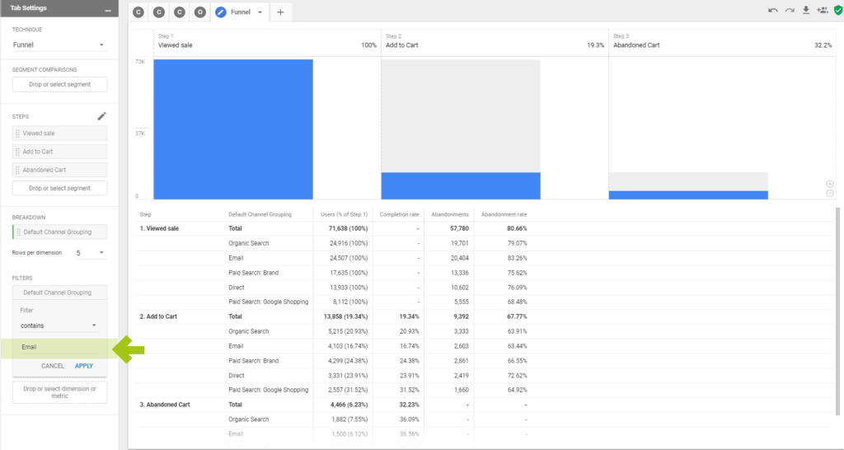
Task: Switch to the first 'C' tab
Action: [138, 12]
